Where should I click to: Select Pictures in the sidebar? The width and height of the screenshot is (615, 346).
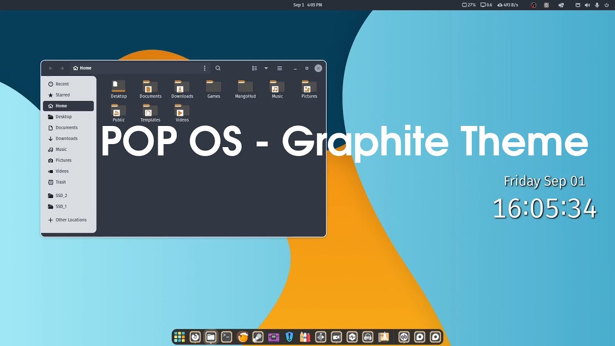[x=68, y=161]
